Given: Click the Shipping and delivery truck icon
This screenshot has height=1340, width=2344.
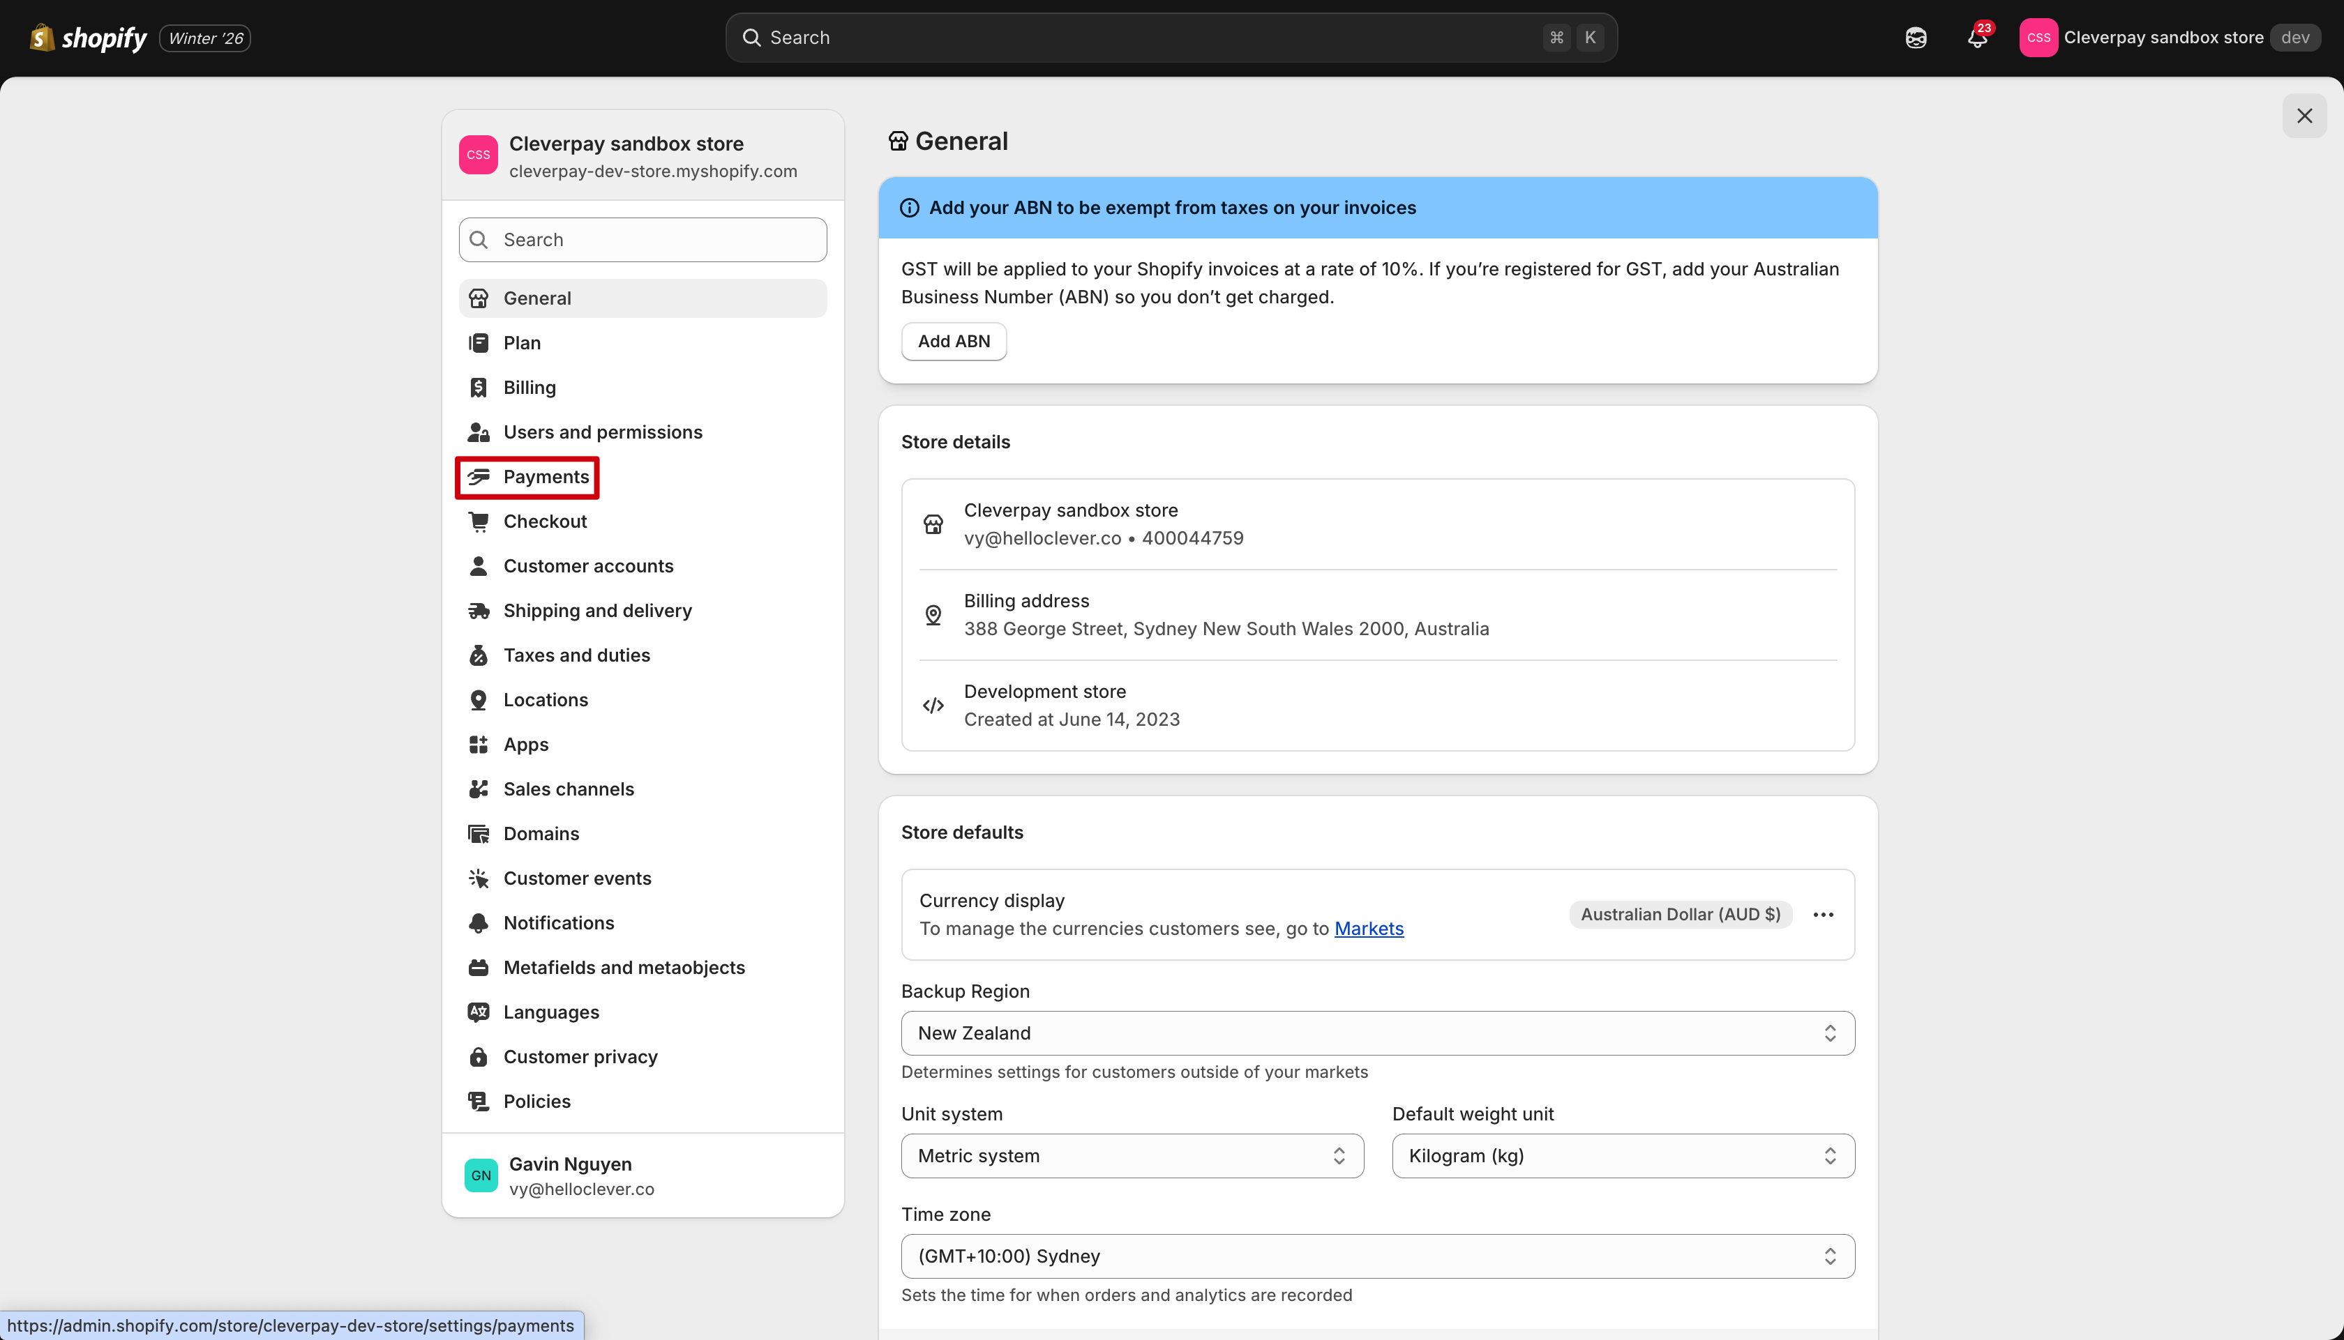Looking at the screenshot, I should pos(478,610).
